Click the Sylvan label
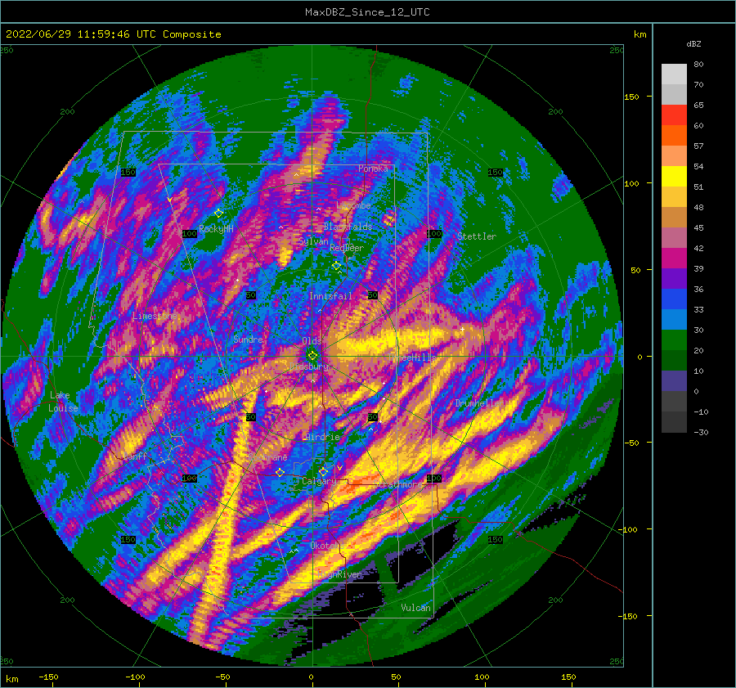Screen dimensions: 736x688 point(313,241)
